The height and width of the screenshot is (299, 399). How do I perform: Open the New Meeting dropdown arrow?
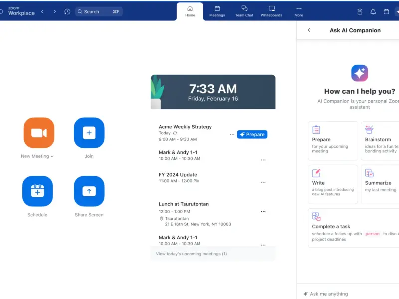[x=52, y=156]
